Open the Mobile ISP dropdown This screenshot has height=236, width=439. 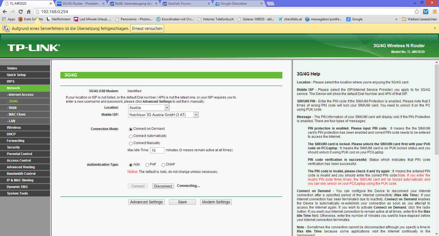point(163,115)
